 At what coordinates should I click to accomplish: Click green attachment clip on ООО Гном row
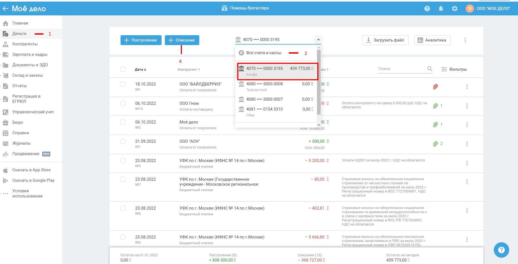tap(435, 106)
